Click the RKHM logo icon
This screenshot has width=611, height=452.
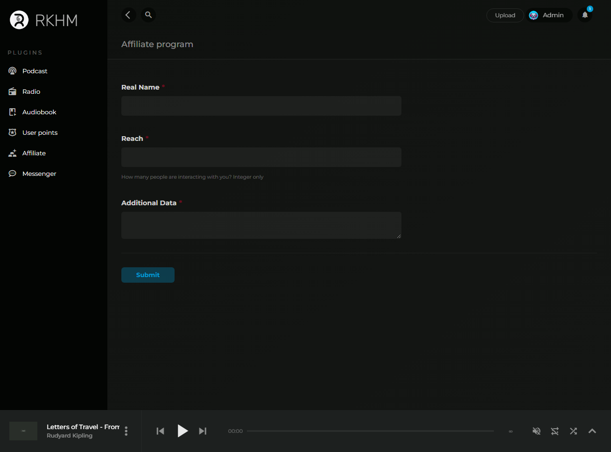pyautogui.click(x=19, y=20)
